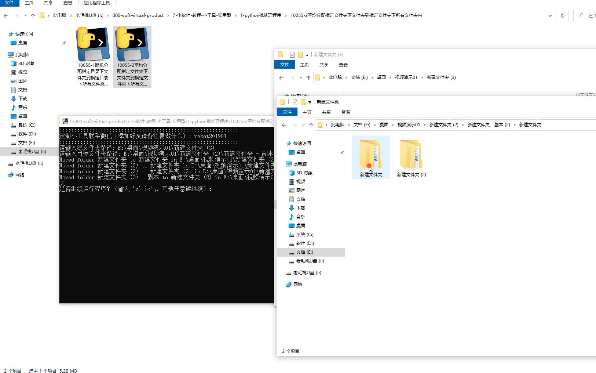This screenshot has height=373, width=596.
Task: Open 网络 in main window sidebar
Action: coord(19,175)
